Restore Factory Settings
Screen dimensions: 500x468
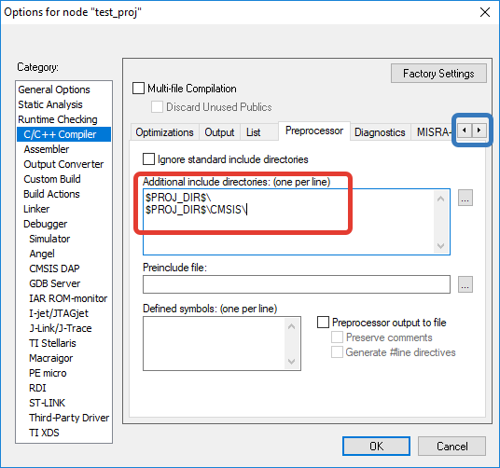click(438, 74)
